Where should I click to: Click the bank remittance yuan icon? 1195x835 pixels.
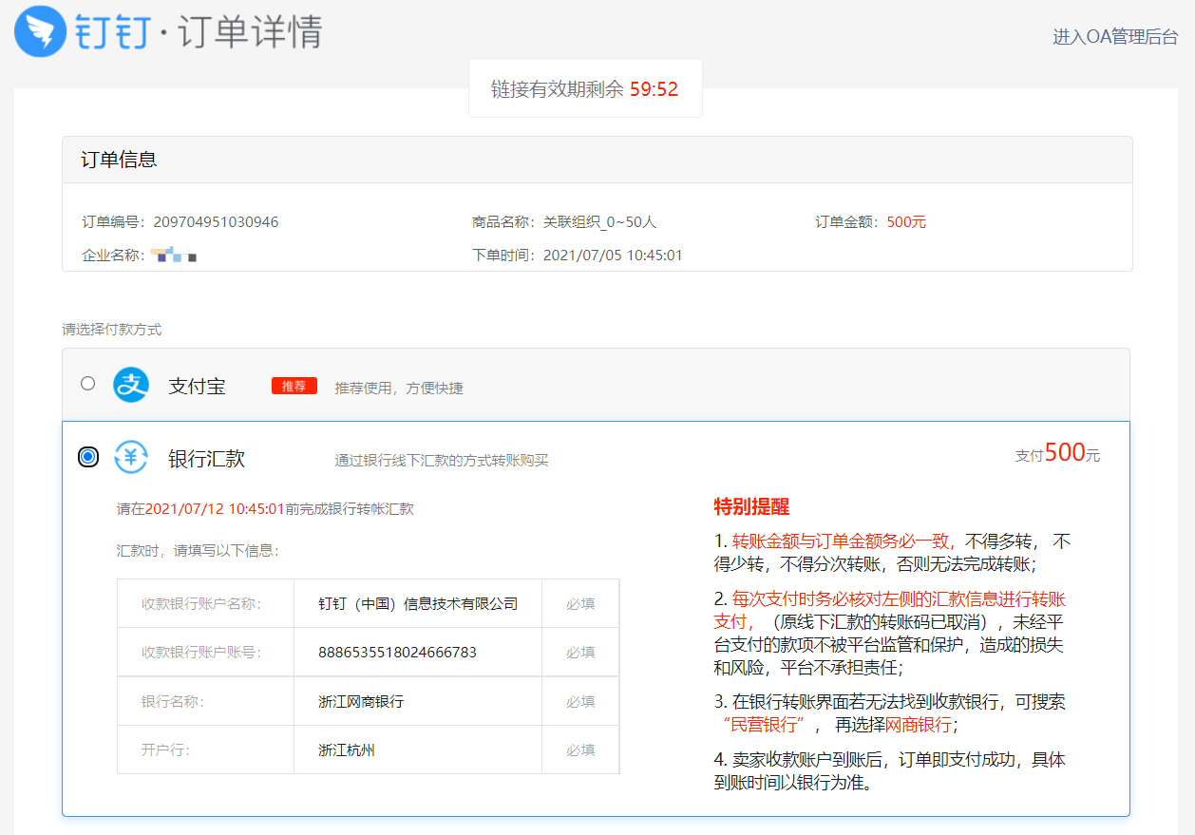point(131,458)
